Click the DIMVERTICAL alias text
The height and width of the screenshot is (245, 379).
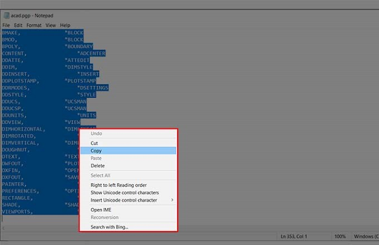(x=20, y=143)
